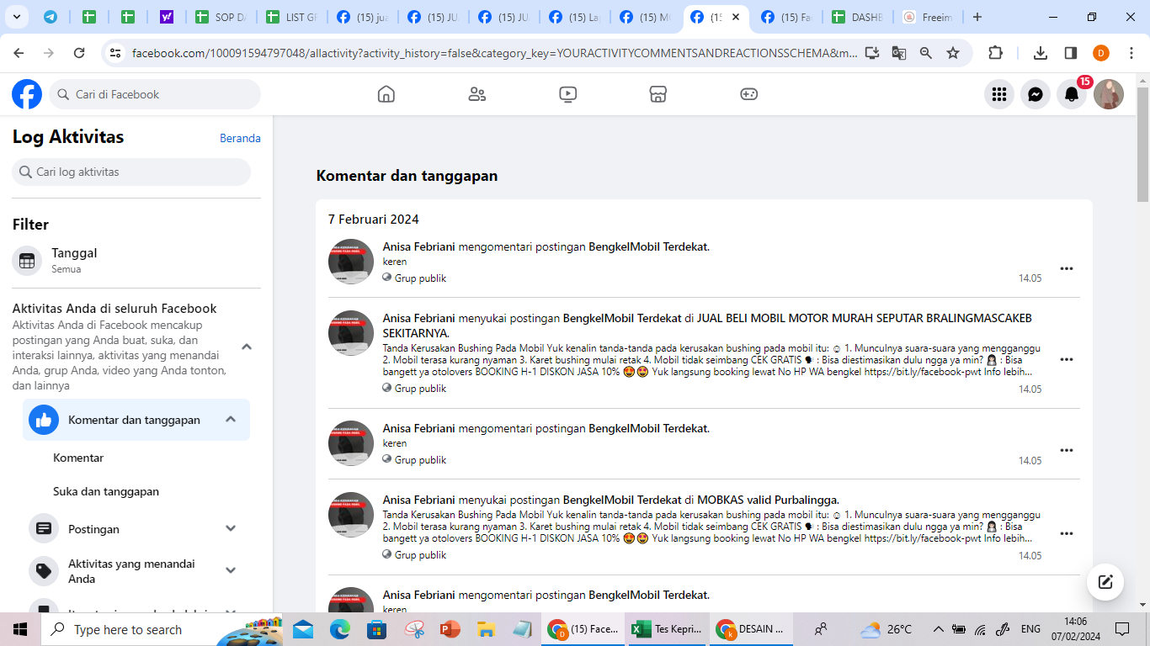1150x646 pixels.
Task: Open Microsoft Edge from the taskbar
Action: pyautogui.click(x=340, y=629)
